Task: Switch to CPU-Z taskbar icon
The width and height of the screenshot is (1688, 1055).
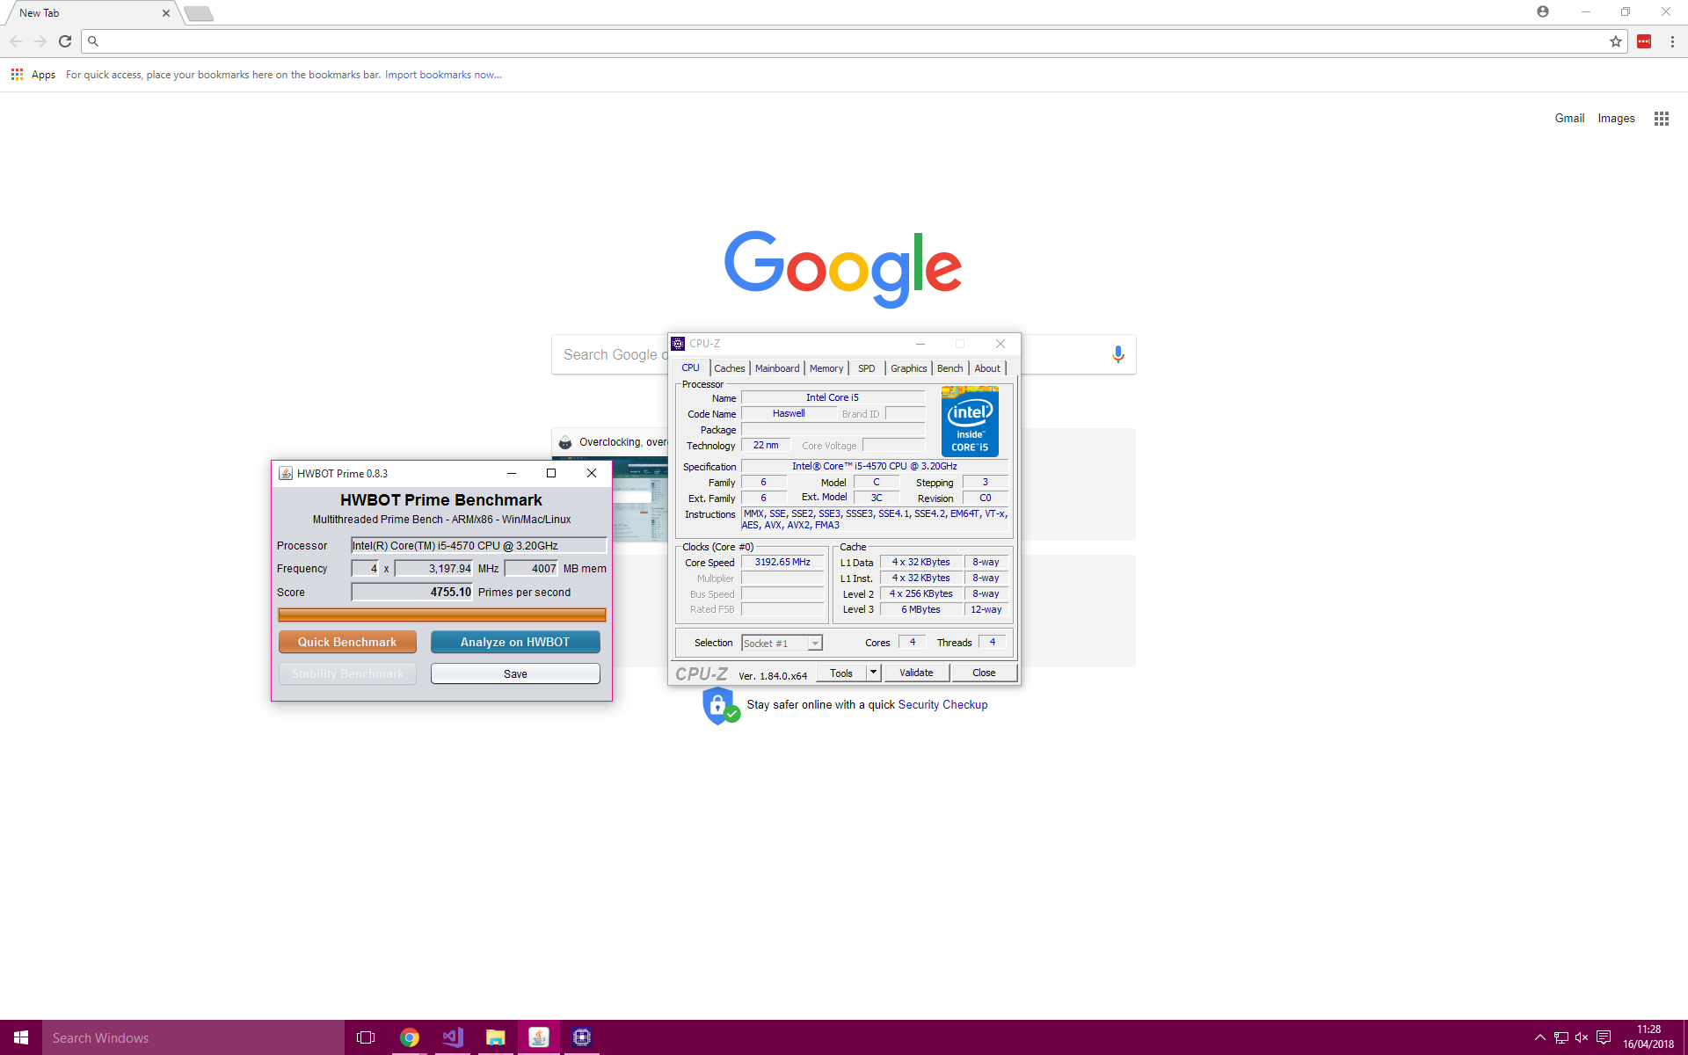Action: point(581,1037)
